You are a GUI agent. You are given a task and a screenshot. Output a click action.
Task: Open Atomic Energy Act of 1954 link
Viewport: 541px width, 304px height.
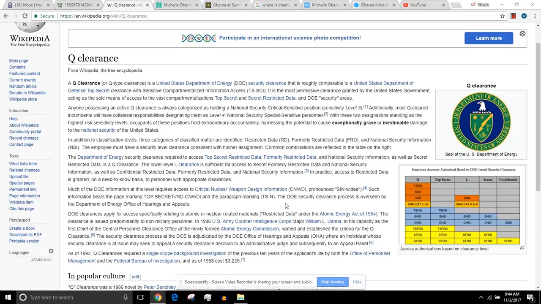pos(348,214)
